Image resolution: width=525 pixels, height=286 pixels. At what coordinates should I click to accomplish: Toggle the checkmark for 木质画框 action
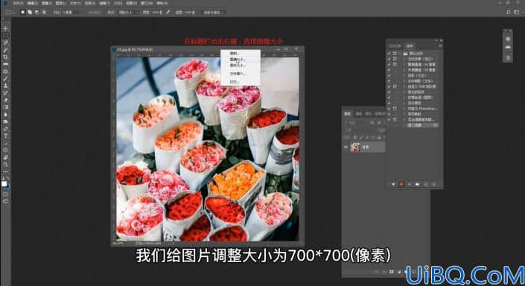click(x=389, y=70)
